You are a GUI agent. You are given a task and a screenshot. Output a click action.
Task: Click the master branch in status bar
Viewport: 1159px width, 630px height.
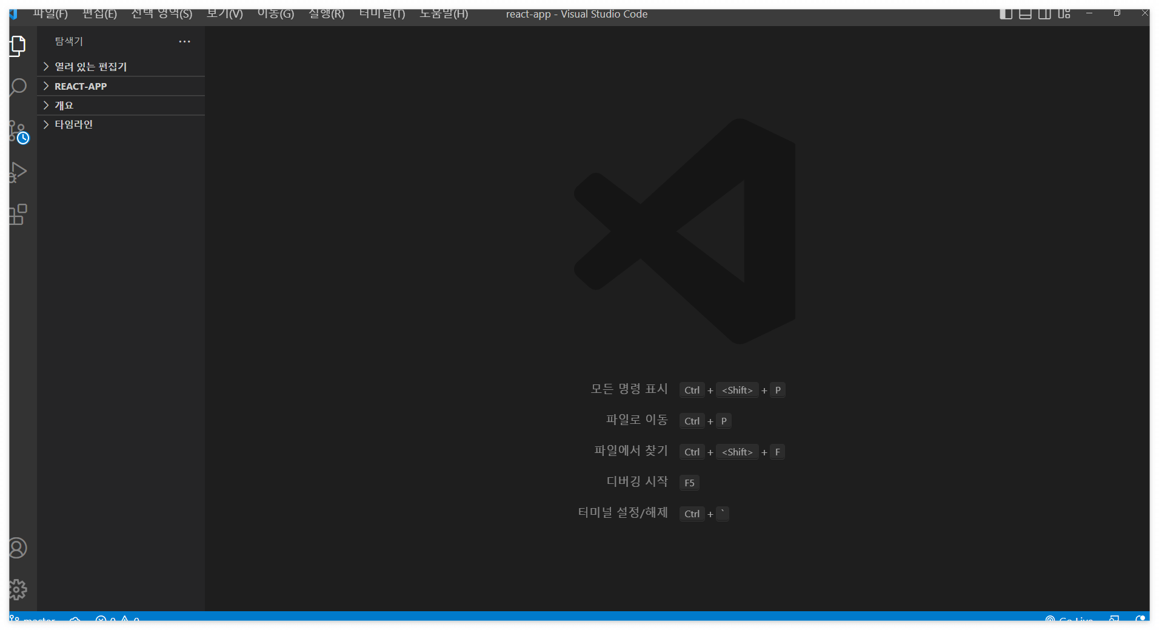33,618
